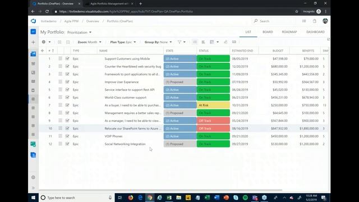Screen dimensions: 359x202
Task: Switch to the BOARD tab
Action: click(268, 32)
